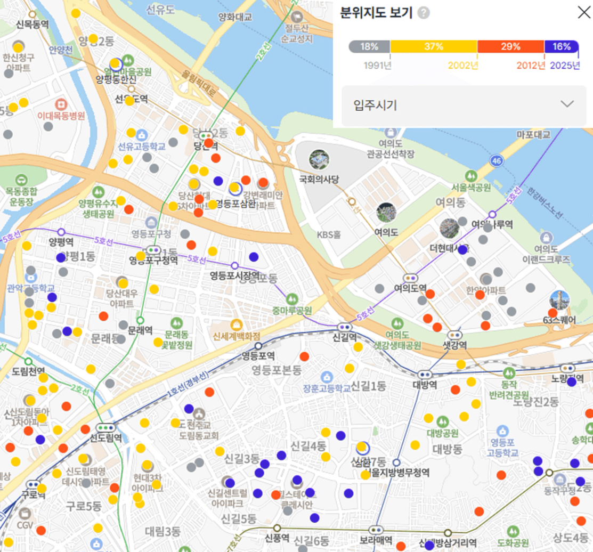Select the 더현대서울 photo marker

click(449, 228)
